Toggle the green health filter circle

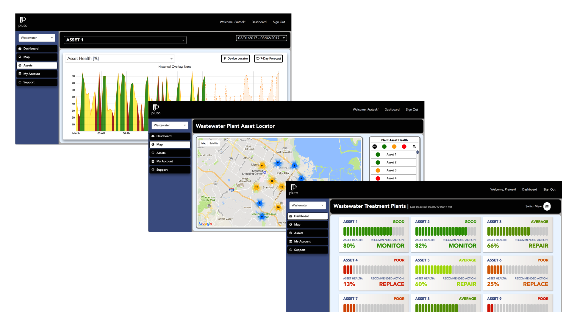(384, 147)
